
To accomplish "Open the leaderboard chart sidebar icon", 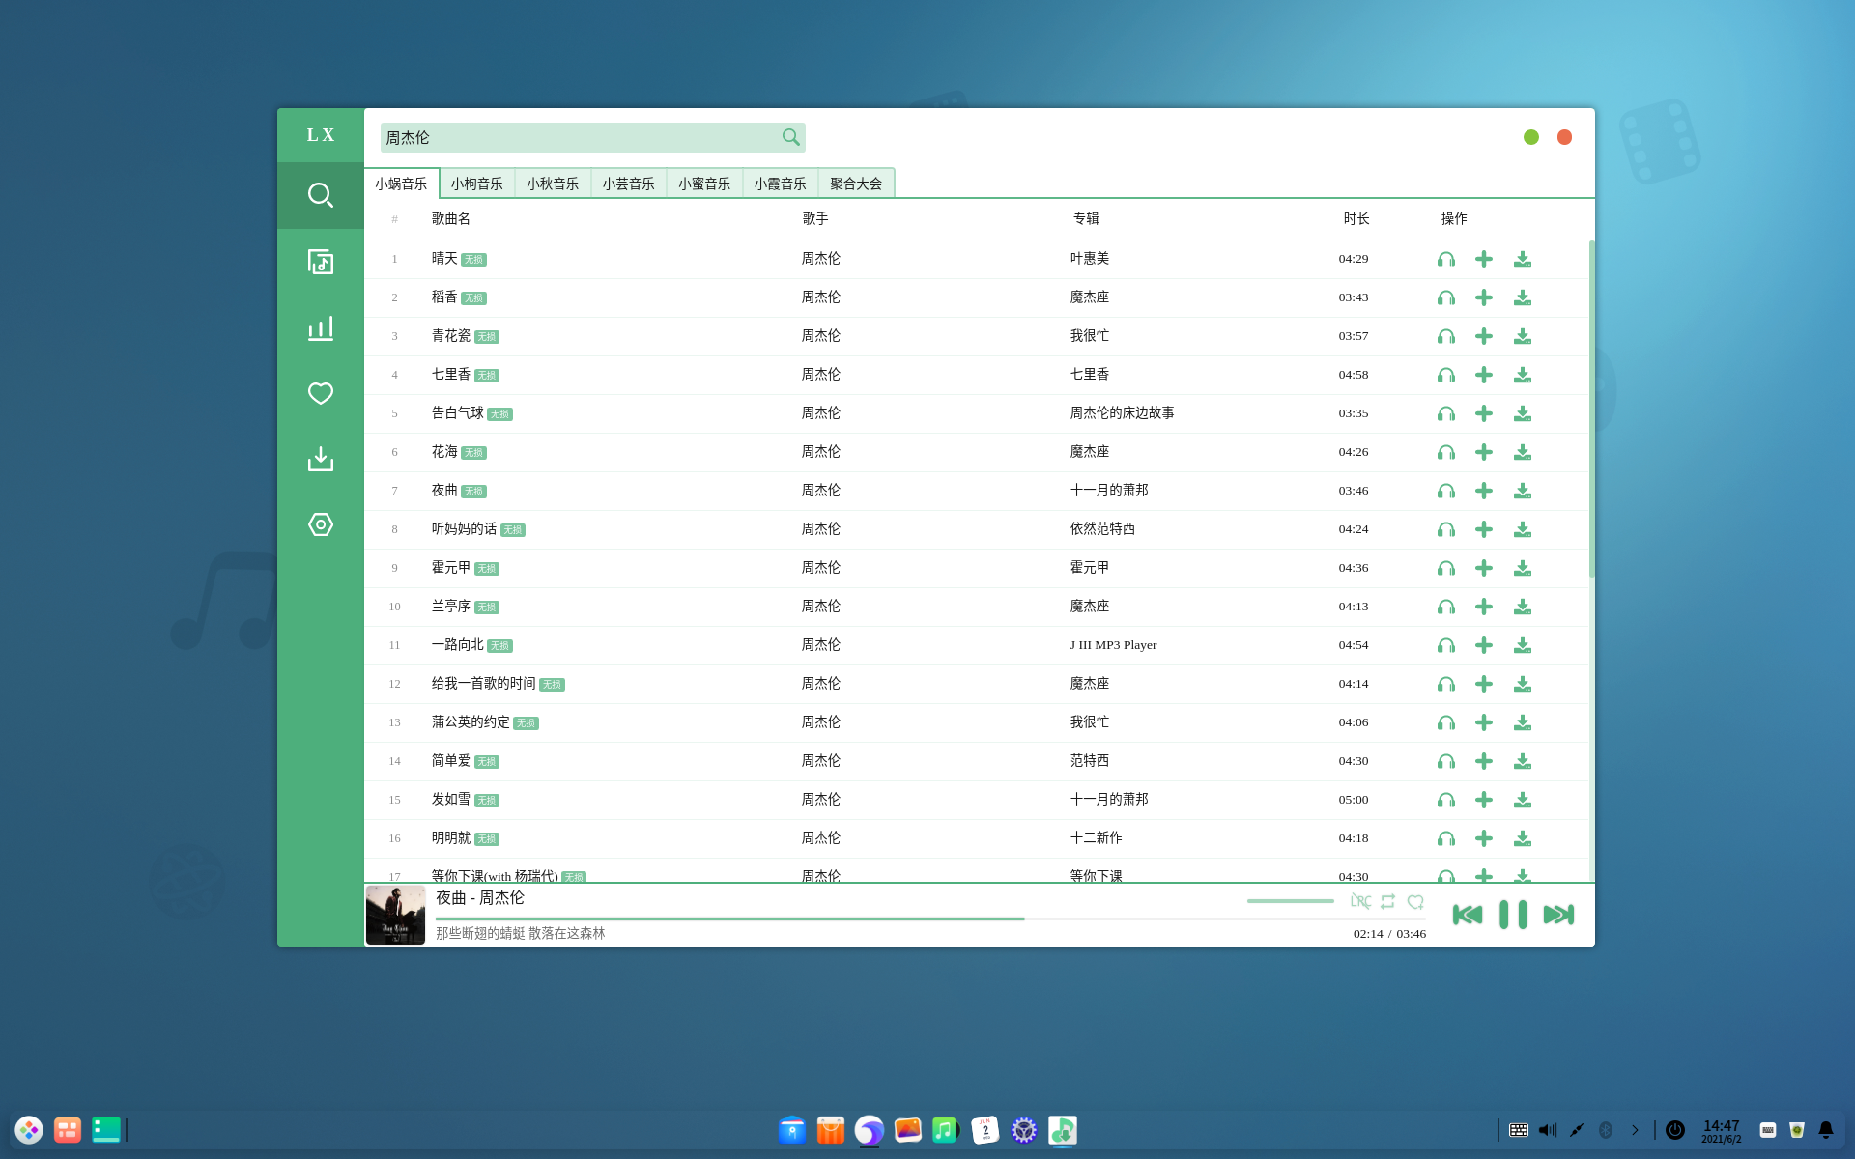I will click(321, 328).
